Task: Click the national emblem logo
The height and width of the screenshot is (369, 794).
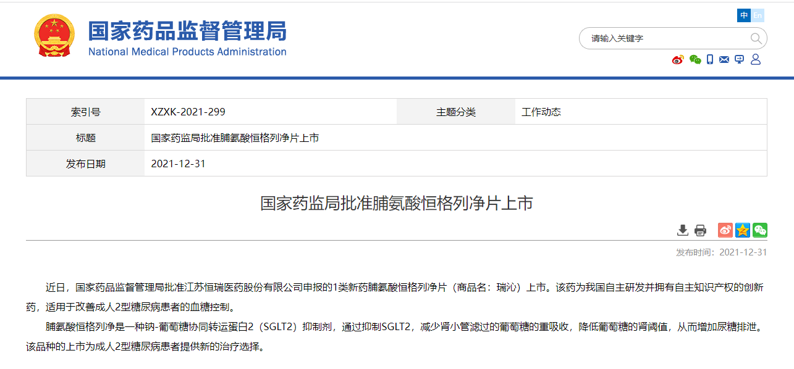Action: click(54, 36)
